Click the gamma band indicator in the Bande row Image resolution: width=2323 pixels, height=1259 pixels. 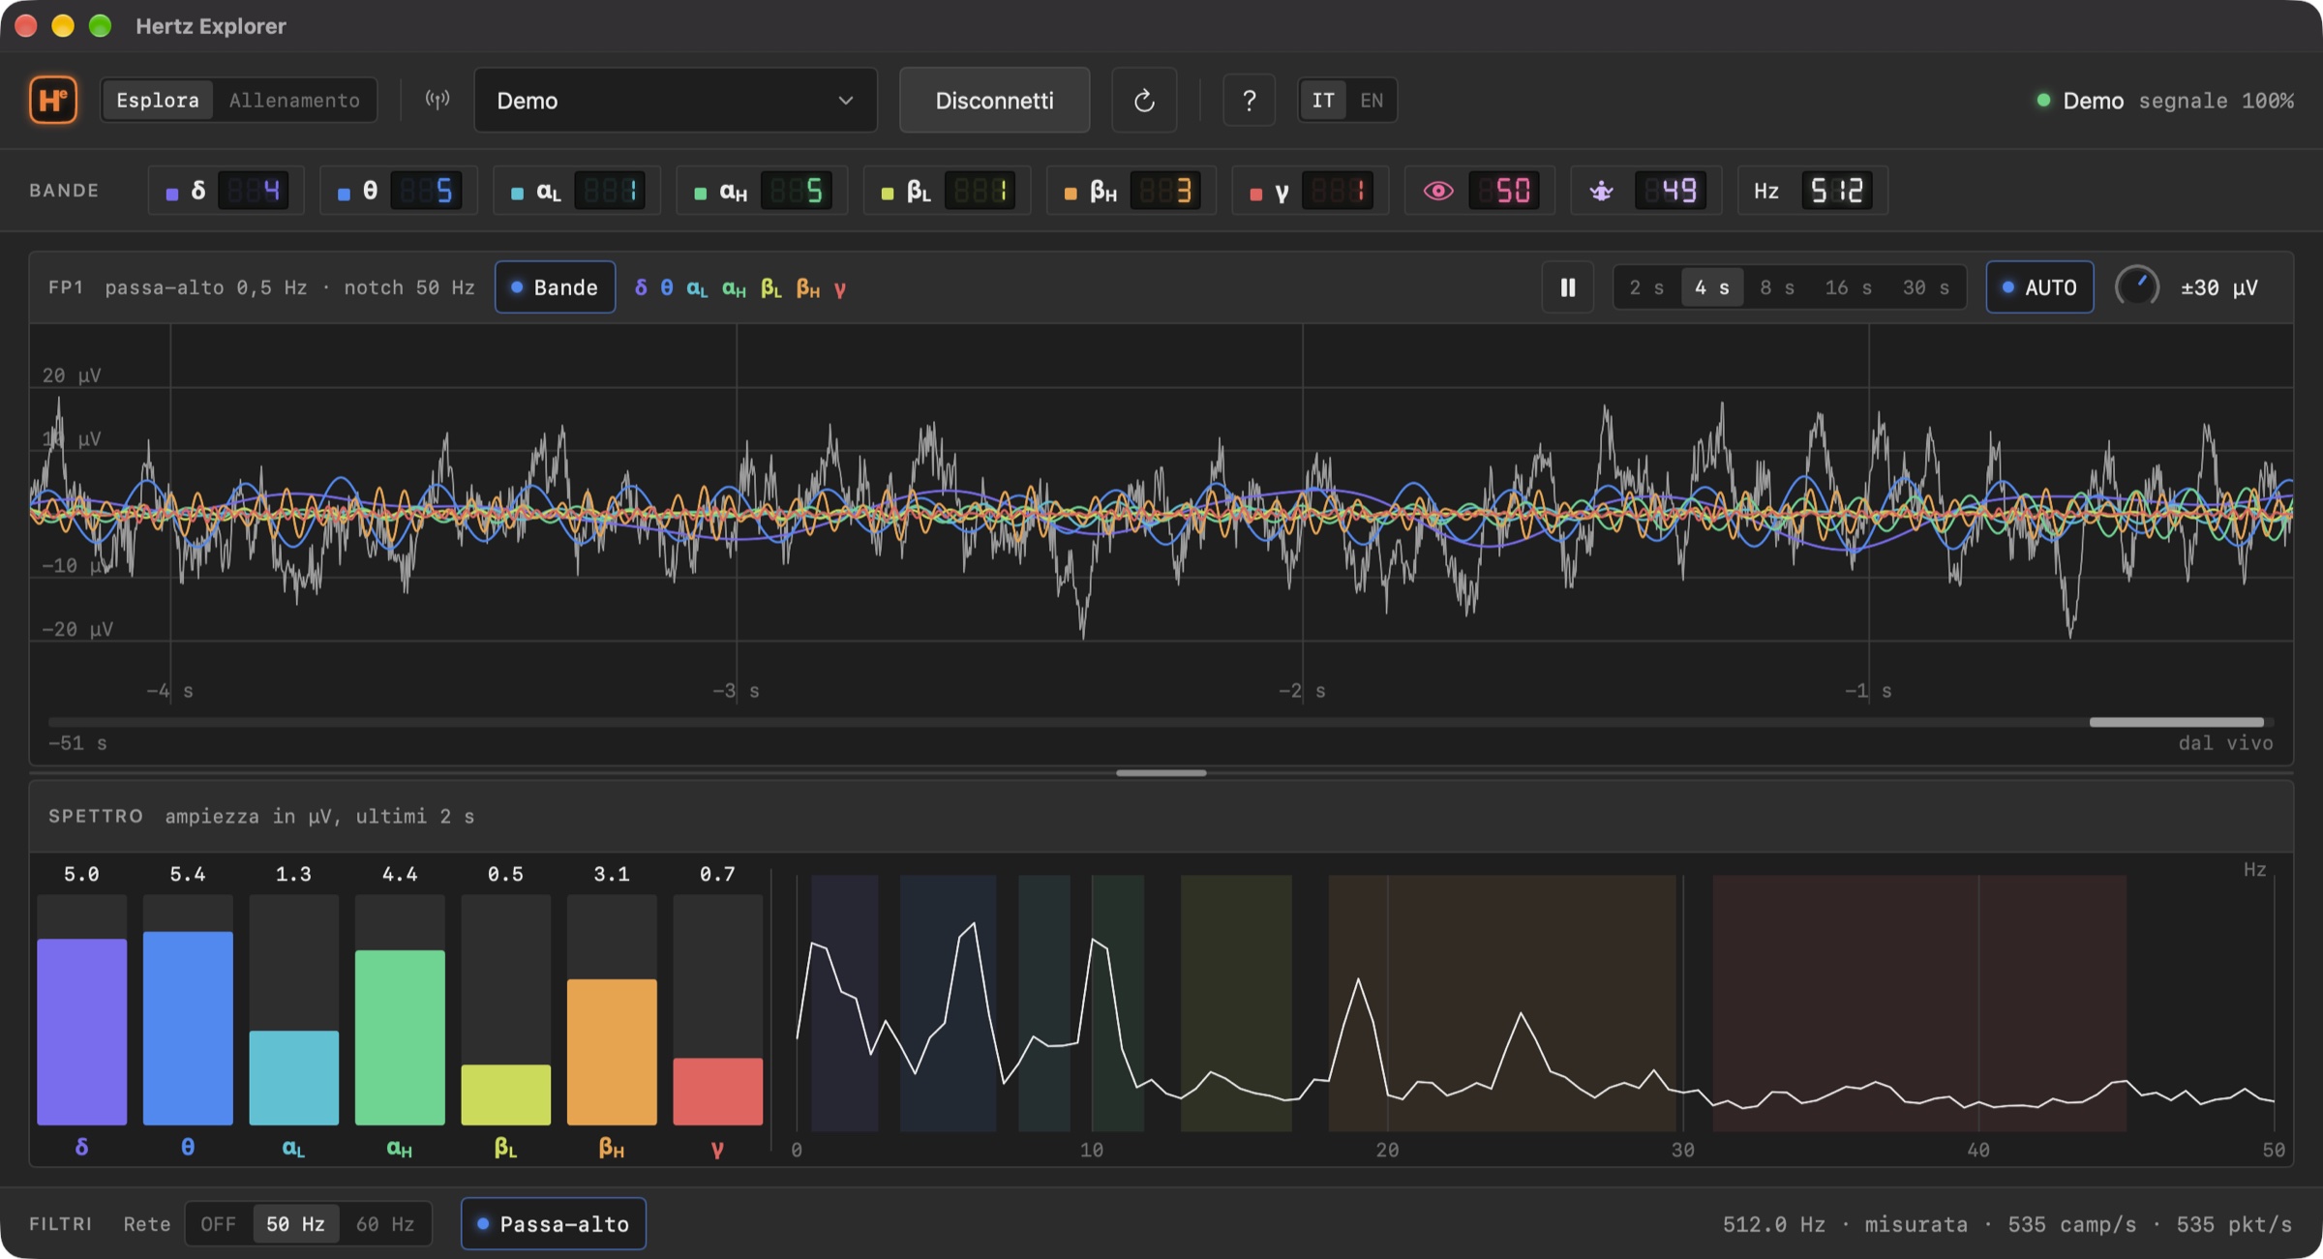(x=1311, y=191)
